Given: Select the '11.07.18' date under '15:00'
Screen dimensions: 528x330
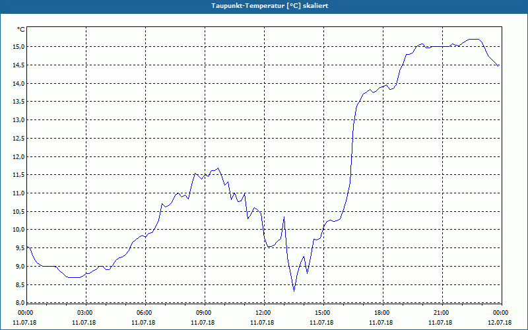Looking at the screenshot, I should click(x=322, y=323).
